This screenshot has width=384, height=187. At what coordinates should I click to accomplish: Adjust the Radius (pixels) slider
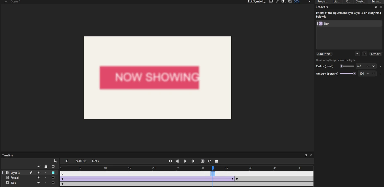click(347, 66)
